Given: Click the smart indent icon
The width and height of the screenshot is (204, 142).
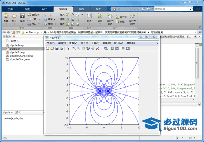Looking at the screenshot, I should click(x=68, y=24).
